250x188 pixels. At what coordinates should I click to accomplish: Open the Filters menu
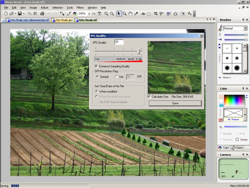(x=80, y=8)
